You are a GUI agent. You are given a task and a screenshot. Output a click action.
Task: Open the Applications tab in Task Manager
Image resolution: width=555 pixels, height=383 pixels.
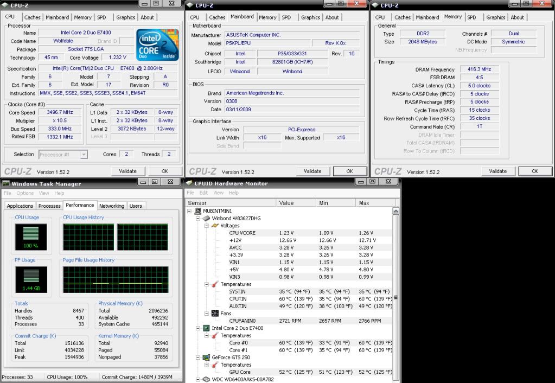20,206
